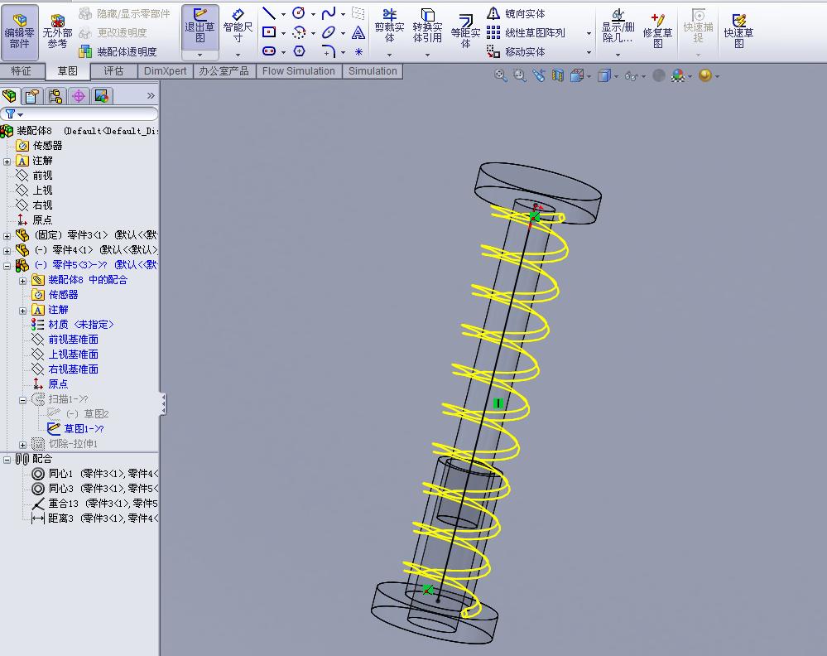This screenshot has width=827, height=656.
Task: Switch to the 草图 sketch tab
Action: tap(68, 70)
